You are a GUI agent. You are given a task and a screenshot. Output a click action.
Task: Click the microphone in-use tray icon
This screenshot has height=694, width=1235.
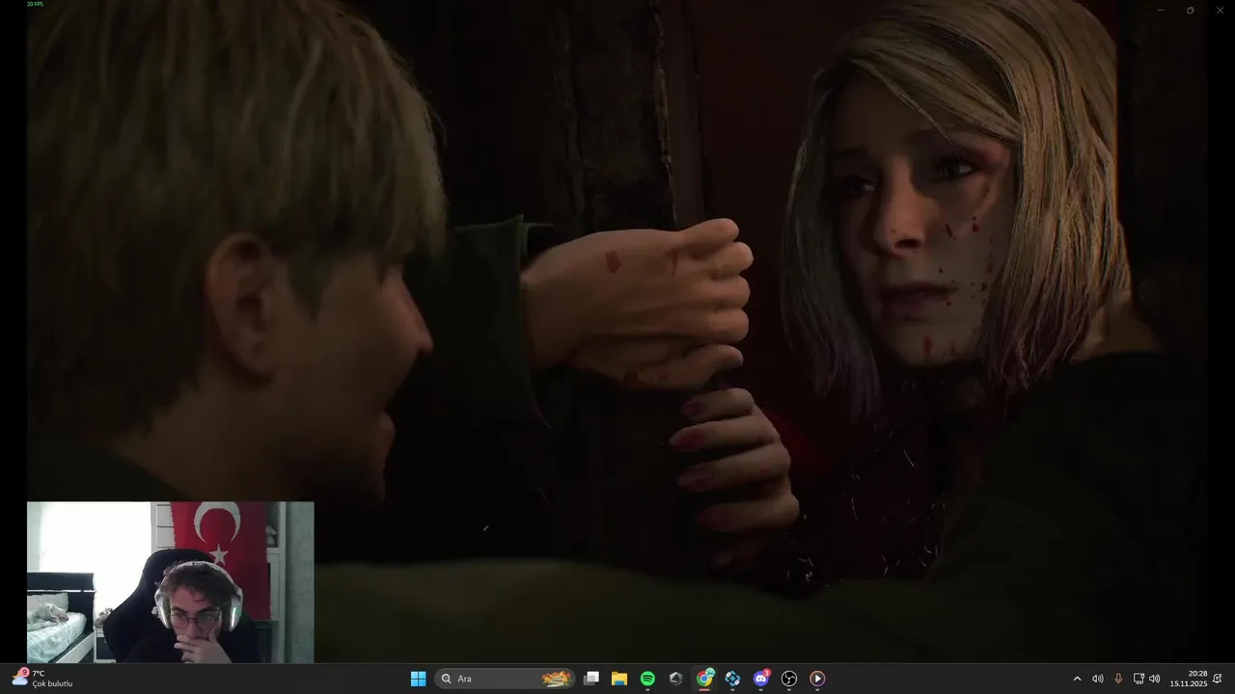1118,679
